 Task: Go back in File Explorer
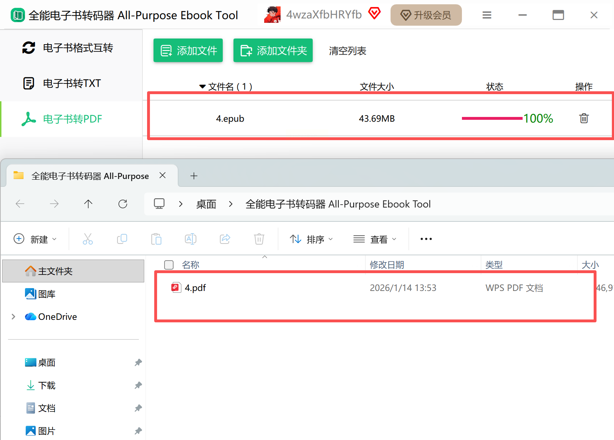pos(20,204)
